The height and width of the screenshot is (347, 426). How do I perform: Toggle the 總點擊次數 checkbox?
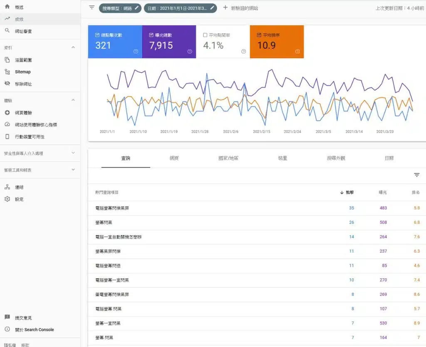(x=97, y=35)
